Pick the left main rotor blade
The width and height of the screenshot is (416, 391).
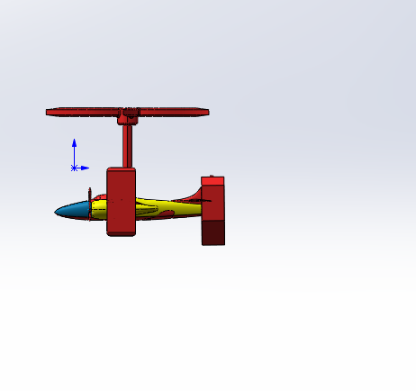pyautogui.click(x=83, y=112)
